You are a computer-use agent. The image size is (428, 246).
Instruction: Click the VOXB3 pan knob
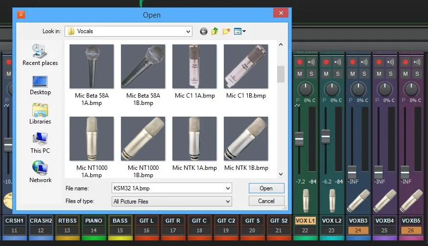tap(358, 89)
